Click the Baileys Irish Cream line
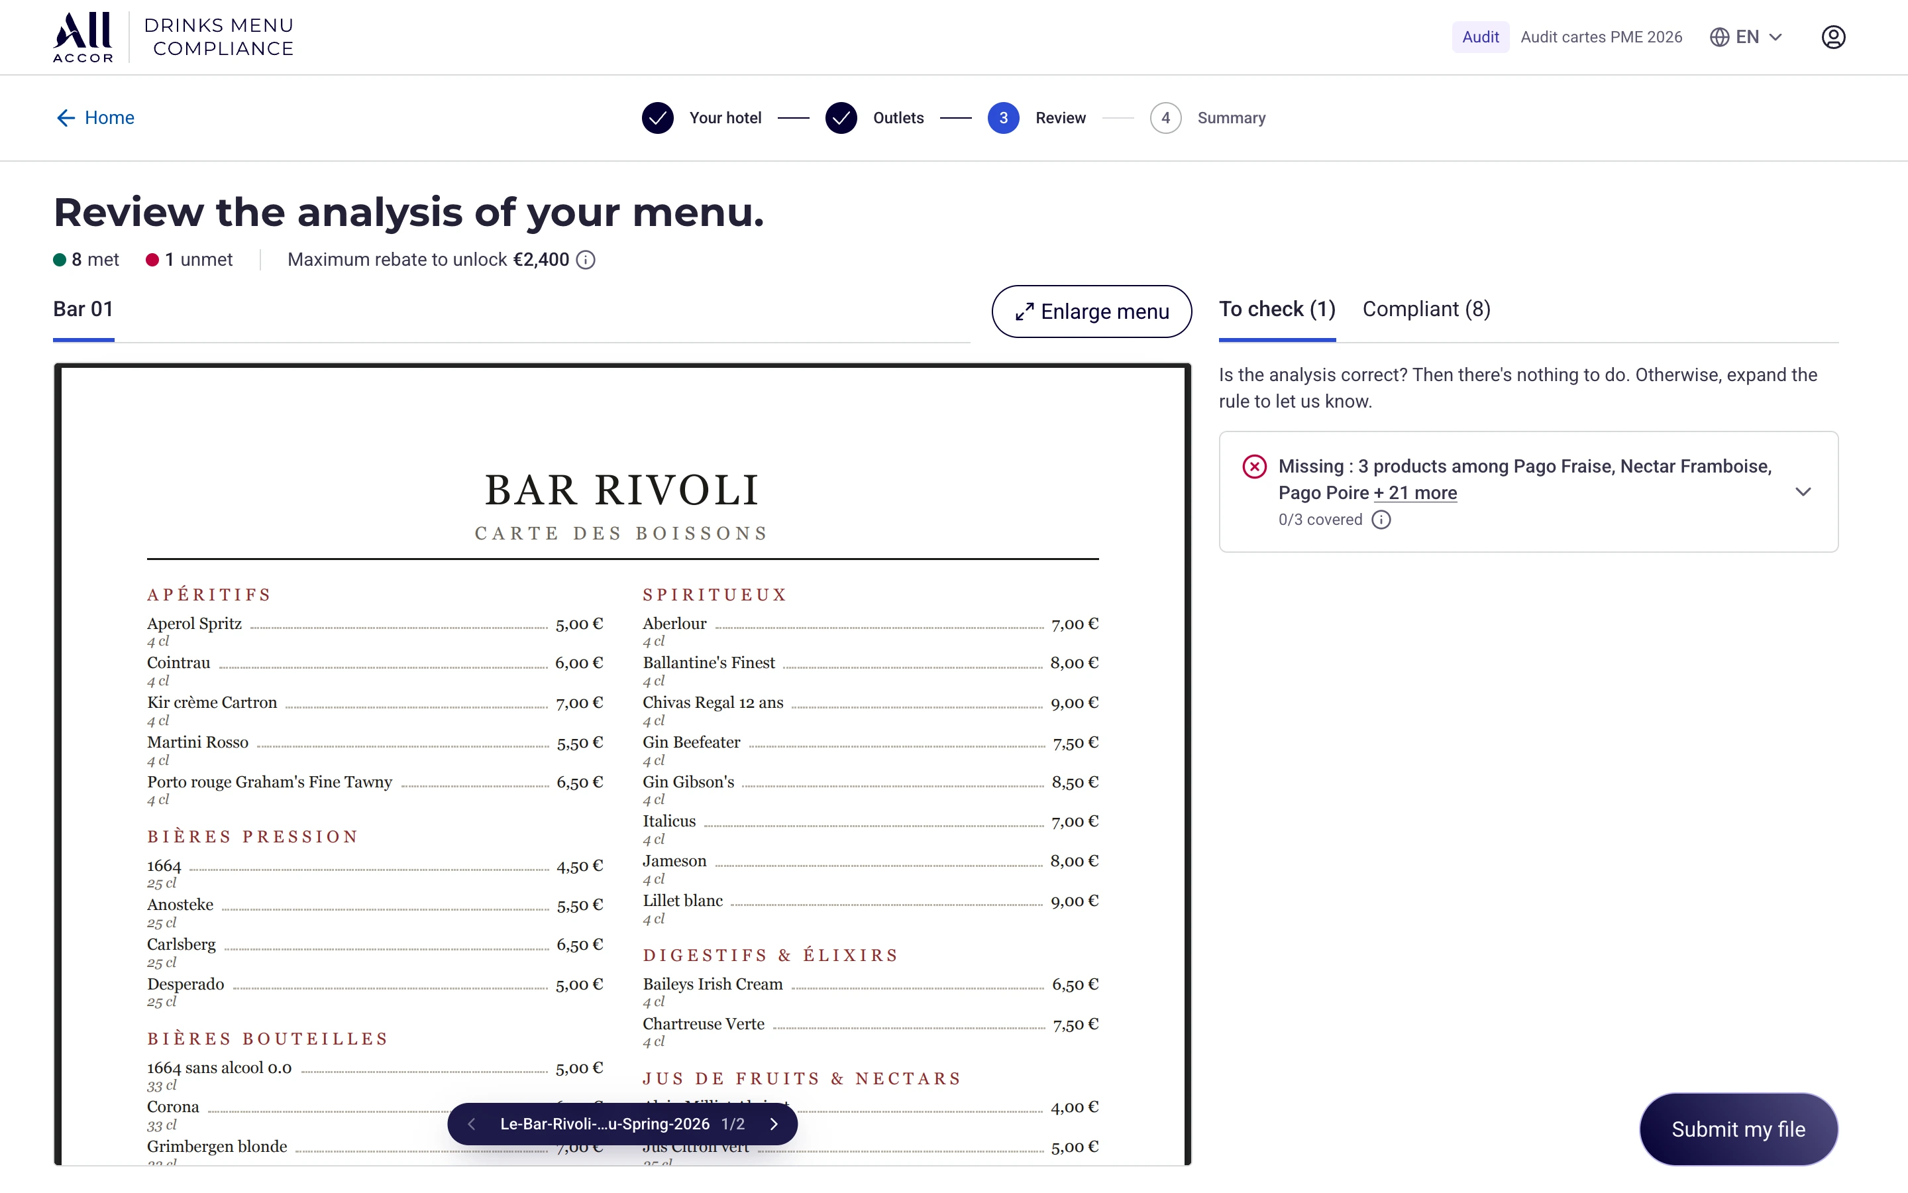 (871, 984)
